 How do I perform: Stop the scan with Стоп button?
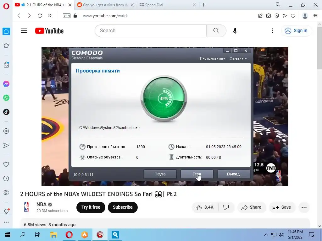(197, 174)
